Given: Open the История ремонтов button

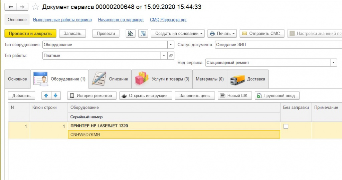Looking at the screenshot, I should coord(92,95).
